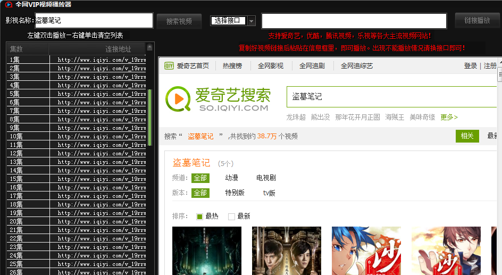Click the 链接播放 button
The height and width of the screenshot is (275, 502).
(478, 21)
